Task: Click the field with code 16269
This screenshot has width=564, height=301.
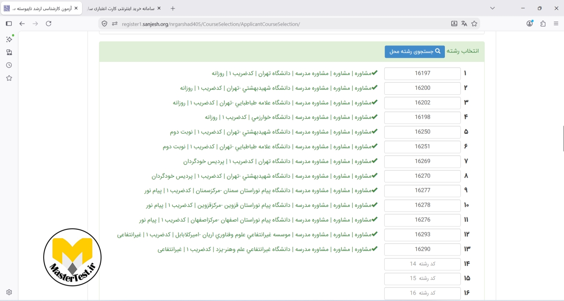Action: pos(423,161)
